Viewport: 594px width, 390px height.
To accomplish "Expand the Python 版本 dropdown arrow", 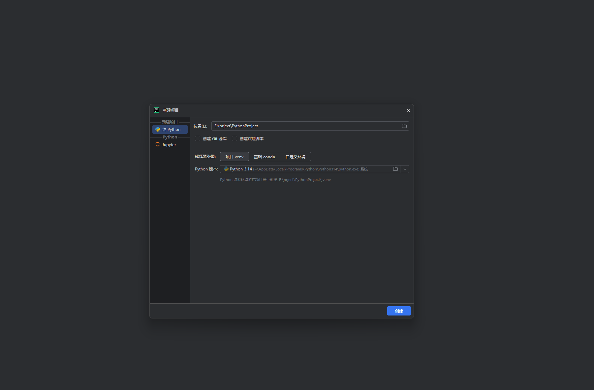I will pos(405,169).
